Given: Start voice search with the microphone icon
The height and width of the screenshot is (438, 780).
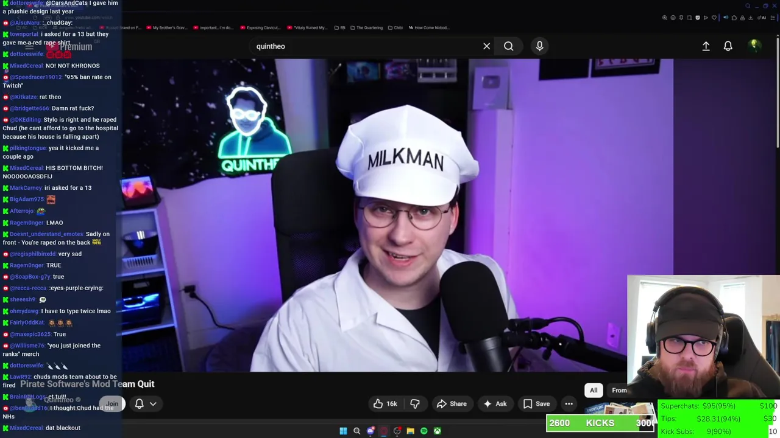Looking at the screenshot, I should click(539, 46).
